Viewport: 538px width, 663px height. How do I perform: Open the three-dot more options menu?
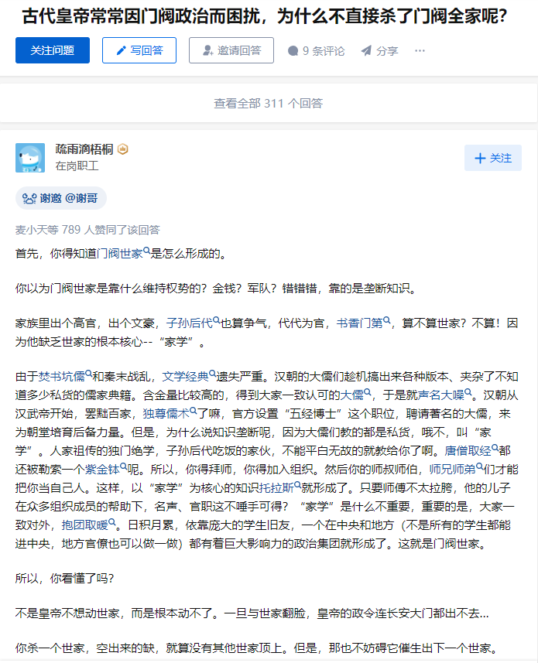(x=420, y=51)
